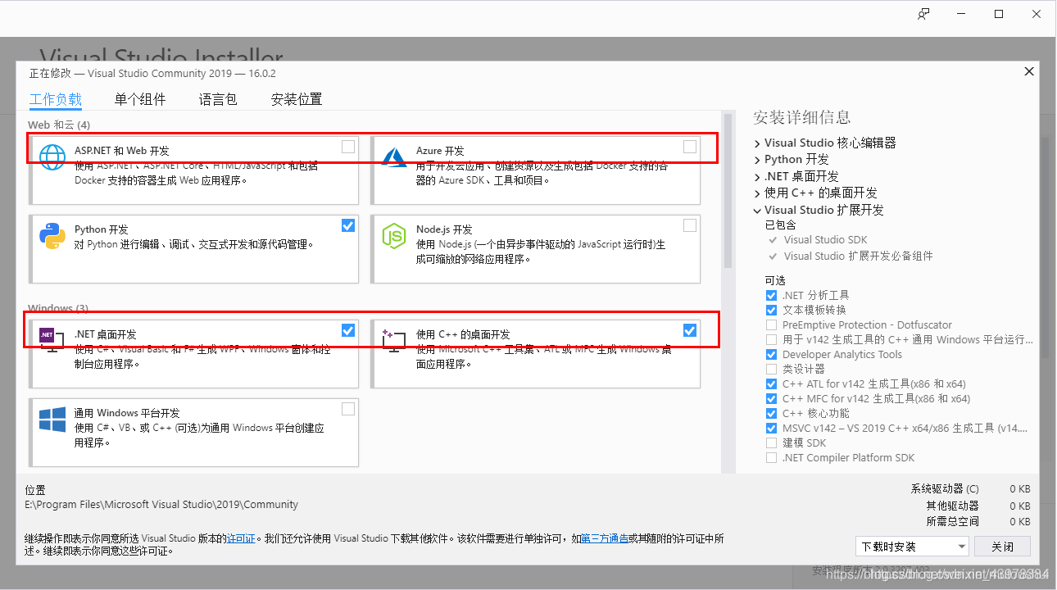The width and height of the screenshot is (1057, 590).
Task: Enable 类设计器 optional component
Action: pos(771,369)
